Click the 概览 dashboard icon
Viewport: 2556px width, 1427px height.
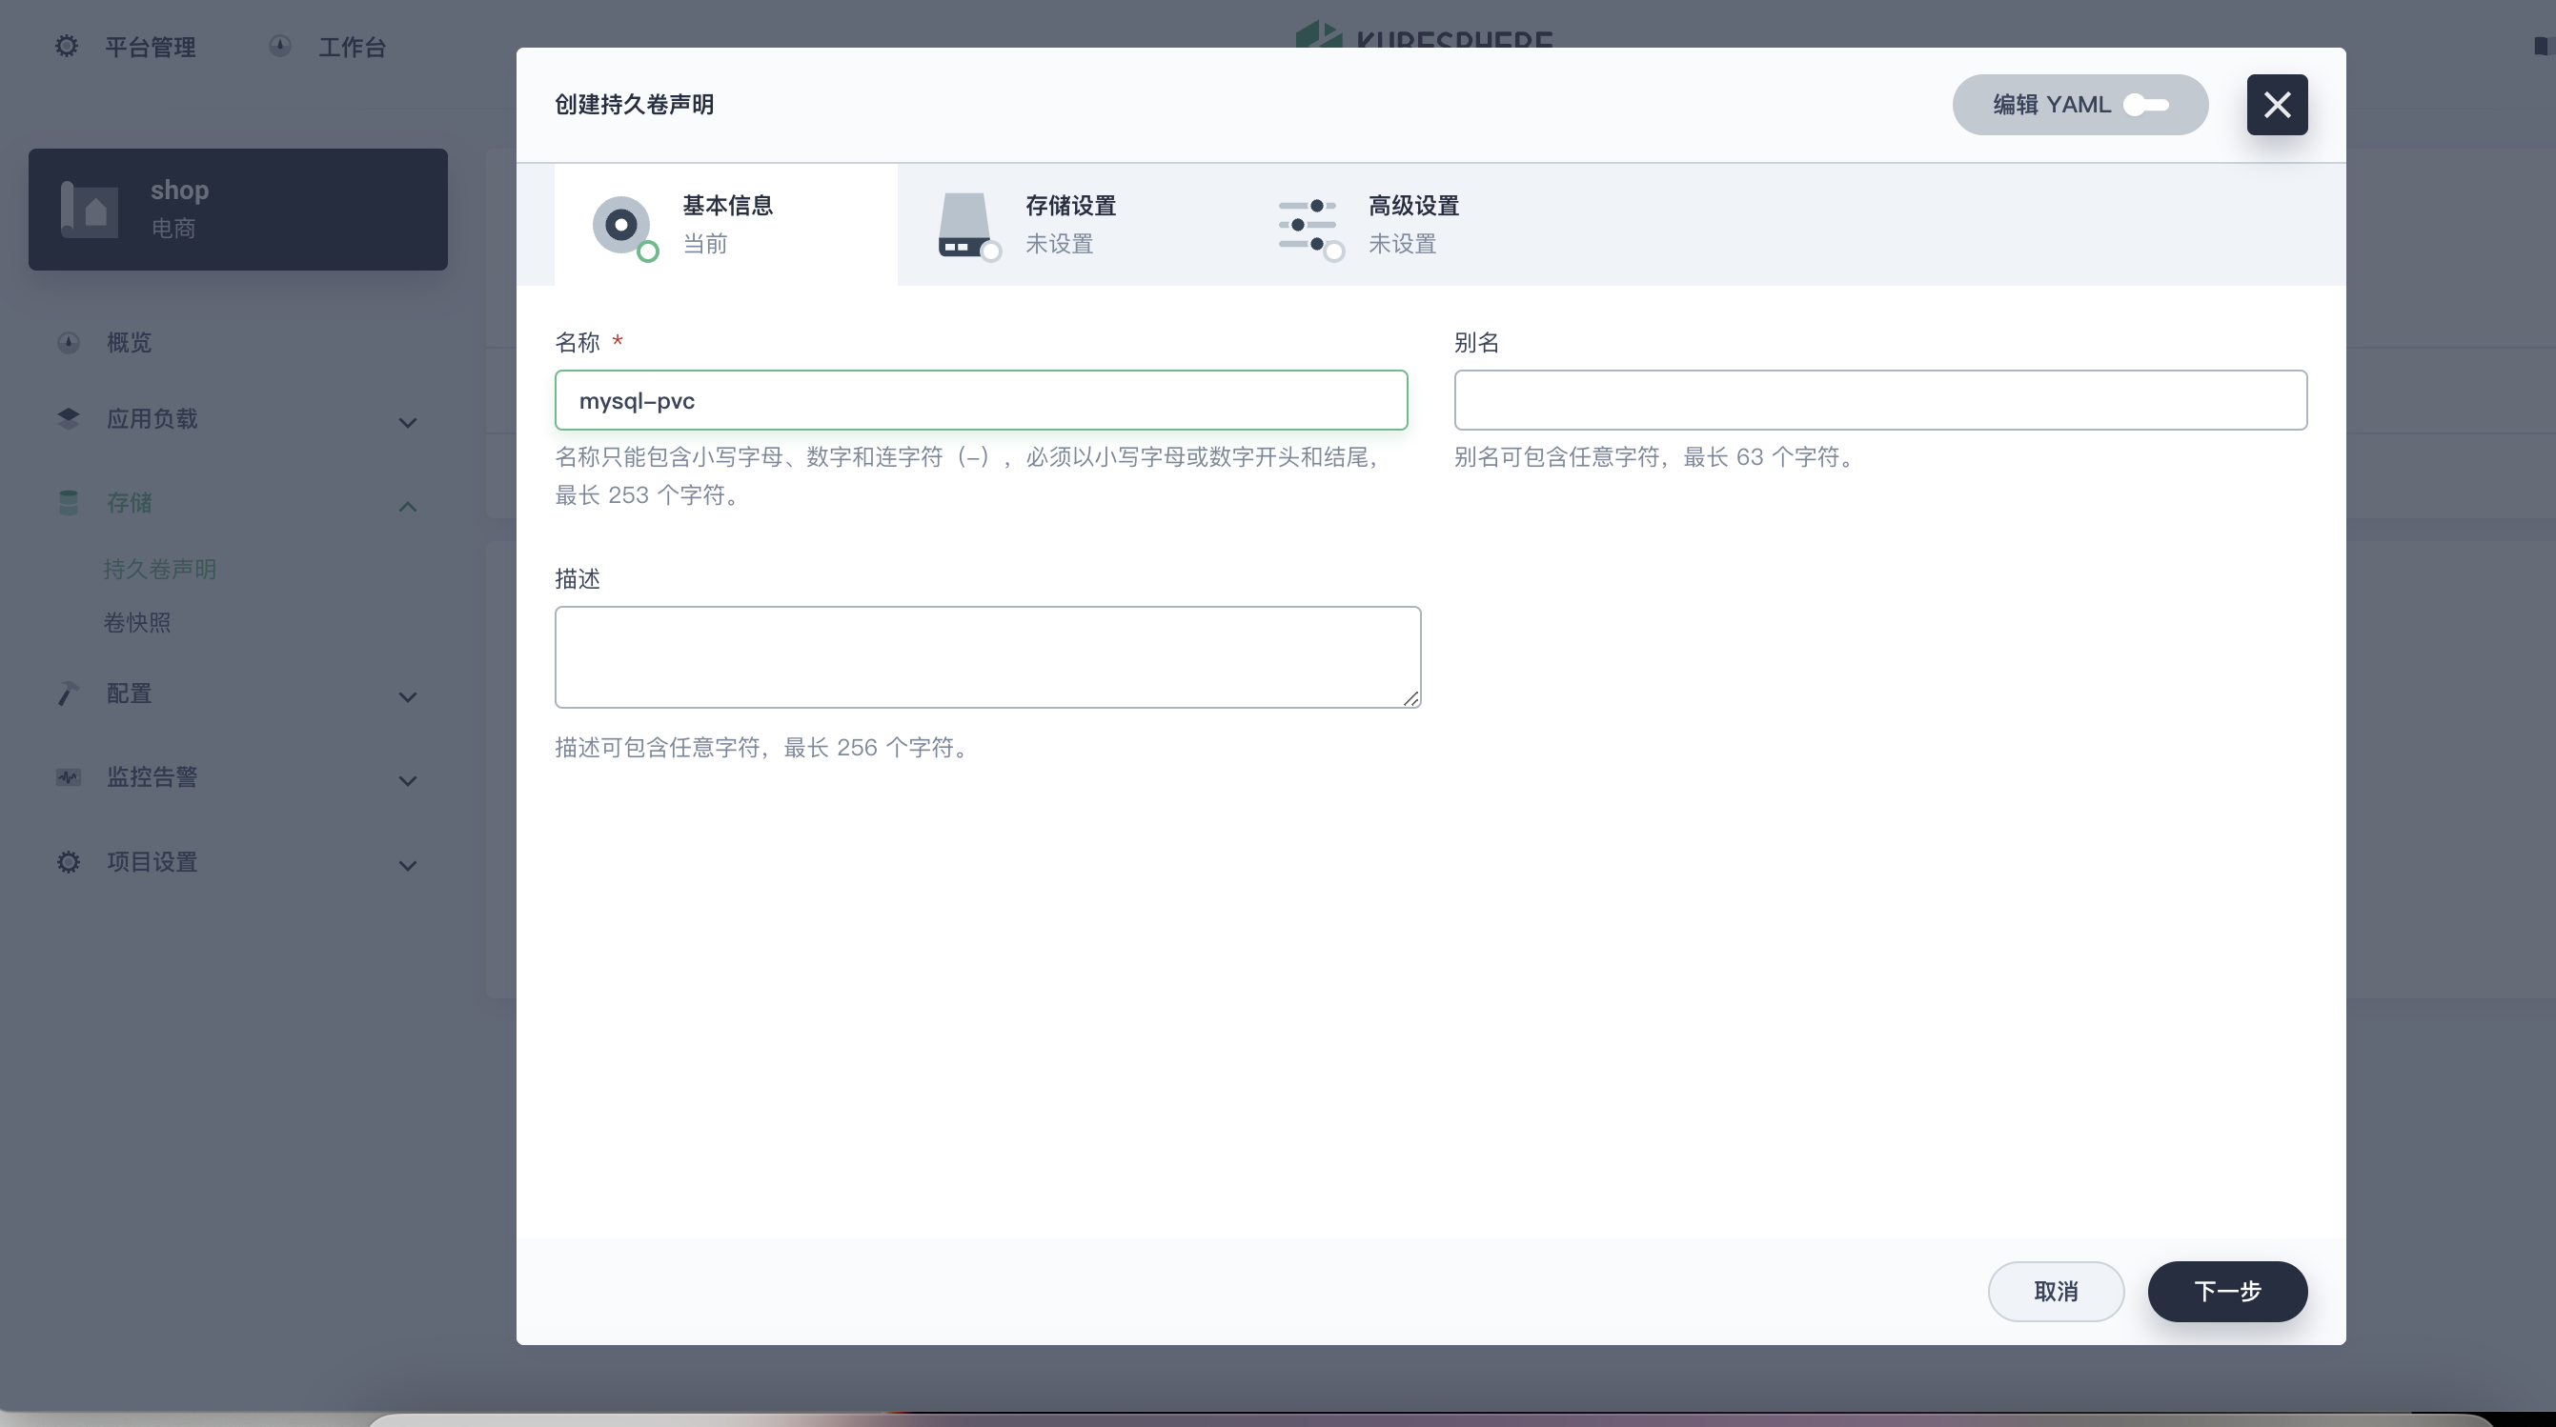(x=69, y=343)
